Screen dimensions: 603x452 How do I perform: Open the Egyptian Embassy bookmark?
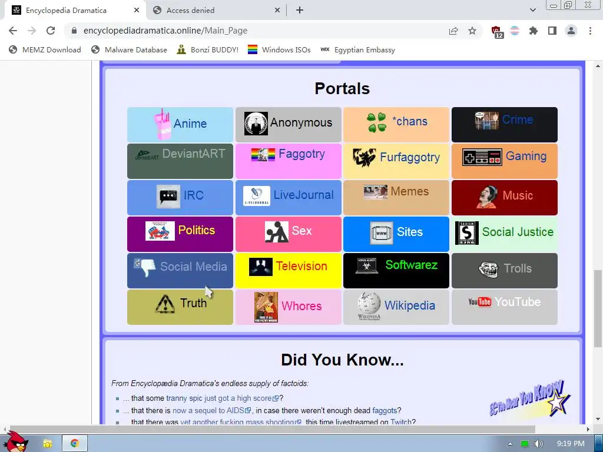357,49
